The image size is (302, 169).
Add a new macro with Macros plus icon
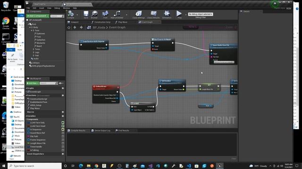63,112
